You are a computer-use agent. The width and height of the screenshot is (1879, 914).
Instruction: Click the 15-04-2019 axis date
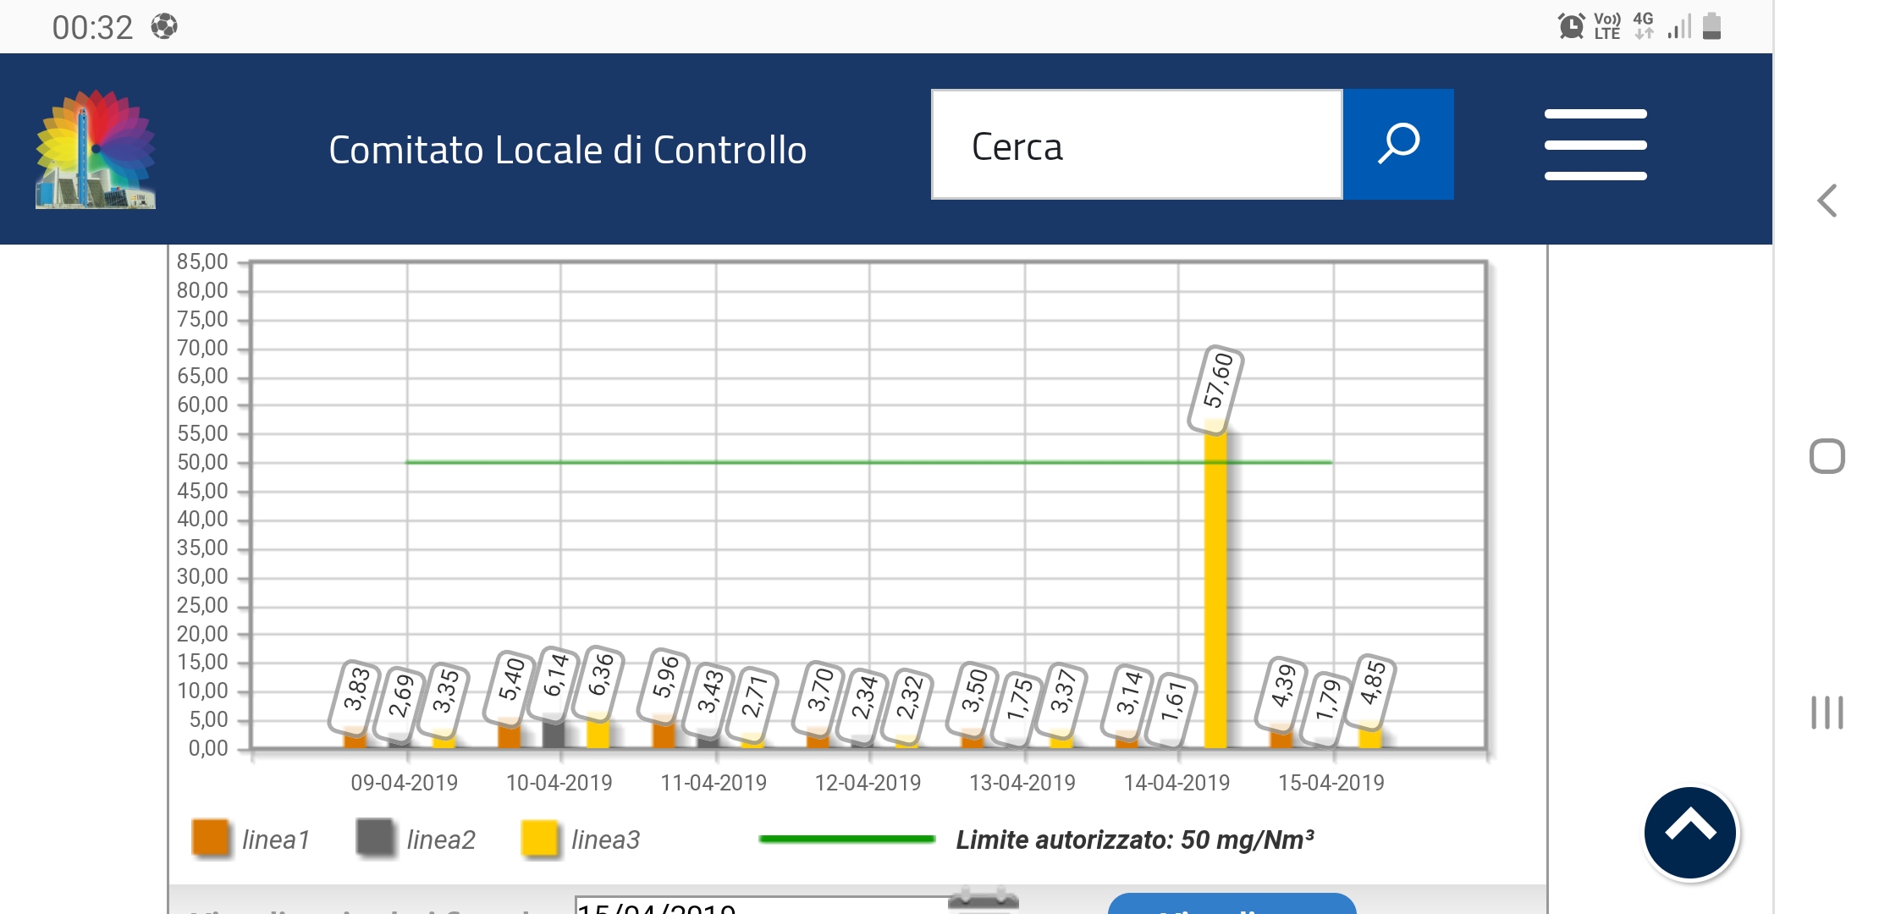coord(1331,783)
